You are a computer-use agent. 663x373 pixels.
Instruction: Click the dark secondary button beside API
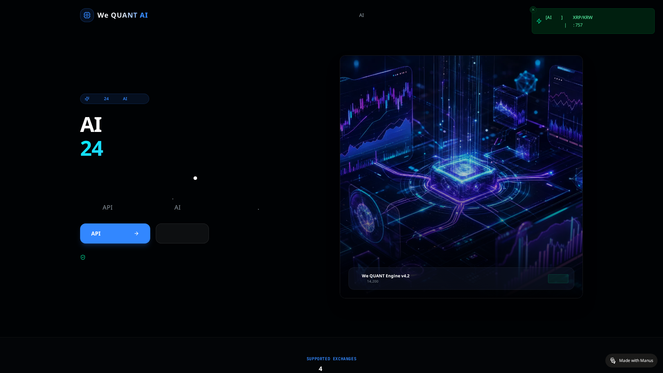click(182, 233)
